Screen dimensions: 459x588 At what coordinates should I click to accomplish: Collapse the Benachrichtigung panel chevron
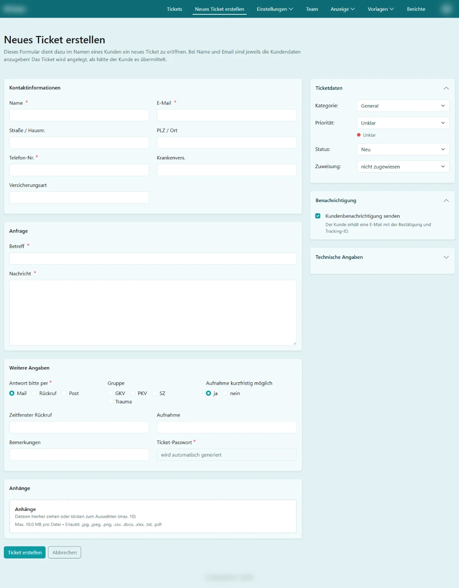pos(446,201)
